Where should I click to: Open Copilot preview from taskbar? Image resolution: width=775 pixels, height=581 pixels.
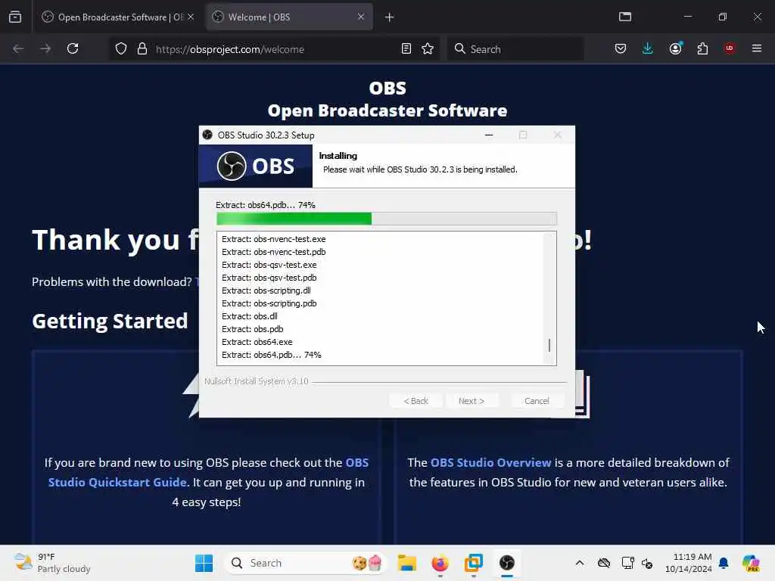click(751, 563)
